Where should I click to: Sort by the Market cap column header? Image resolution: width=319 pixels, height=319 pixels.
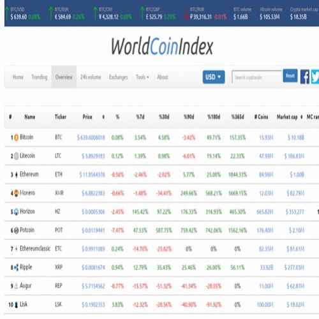point(287,117)
